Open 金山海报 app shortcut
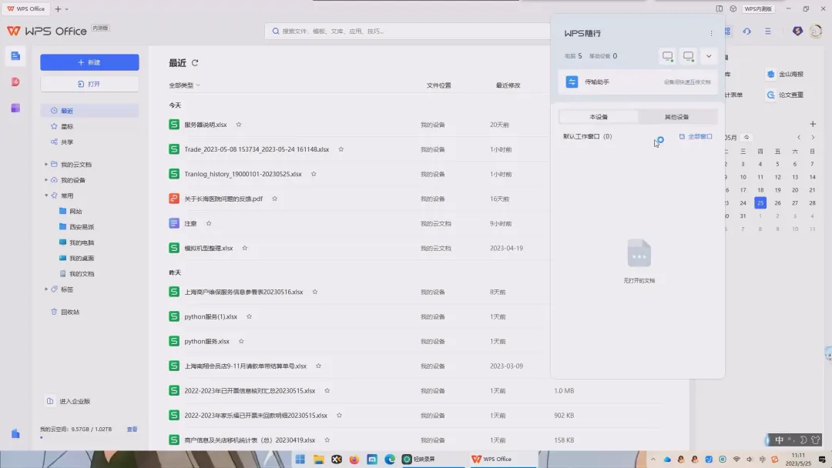The image size is (832, 468). [x=785, y=74]
